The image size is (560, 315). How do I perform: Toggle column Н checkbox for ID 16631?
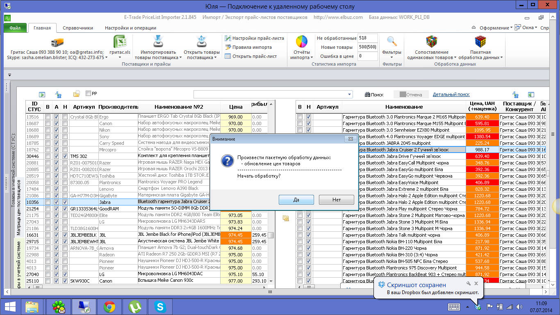[x=65, y=235]
